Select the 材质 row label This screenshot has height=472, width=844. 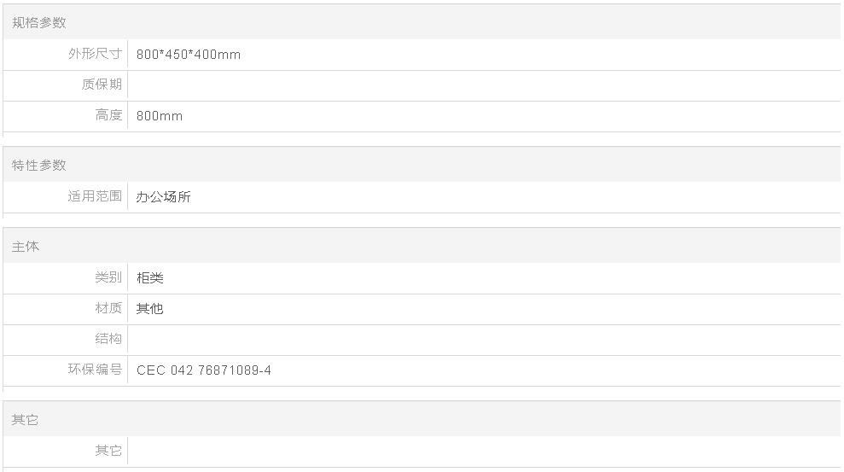(109, 308)
